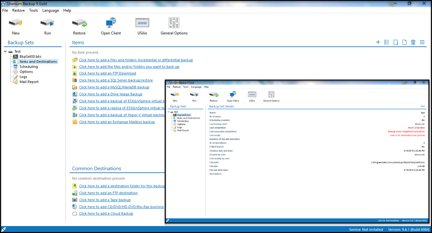Click the Restore toolbar icon in main window
The height and width of the screenshot is (233, 432).
(79, 23)
